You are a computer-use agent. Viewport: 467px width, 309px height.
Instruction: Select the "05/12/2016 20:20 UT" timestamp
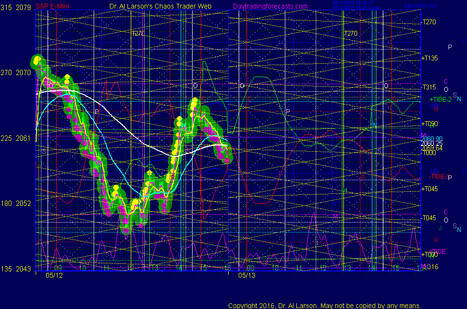point(353,3)
